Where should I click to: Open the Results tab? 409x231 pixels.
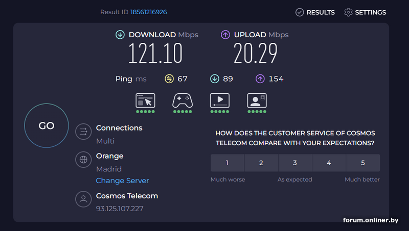coord(315,12)
